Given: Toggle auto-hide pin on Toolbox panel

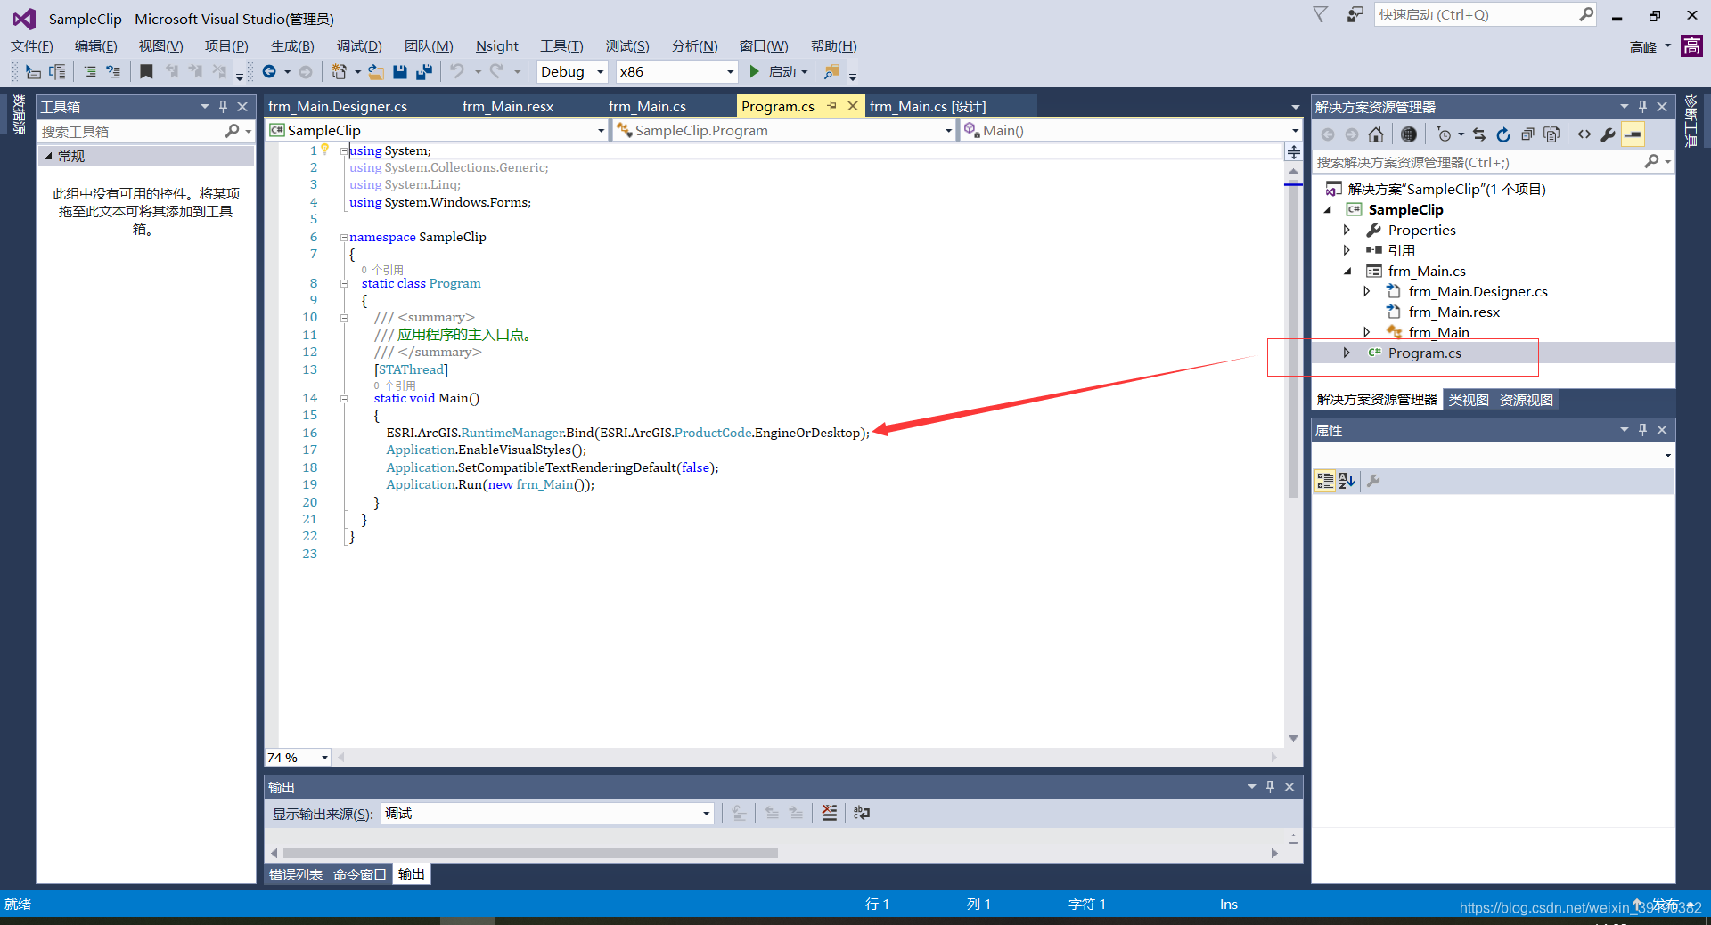Looking at the screenshot, I should [224, 106].
